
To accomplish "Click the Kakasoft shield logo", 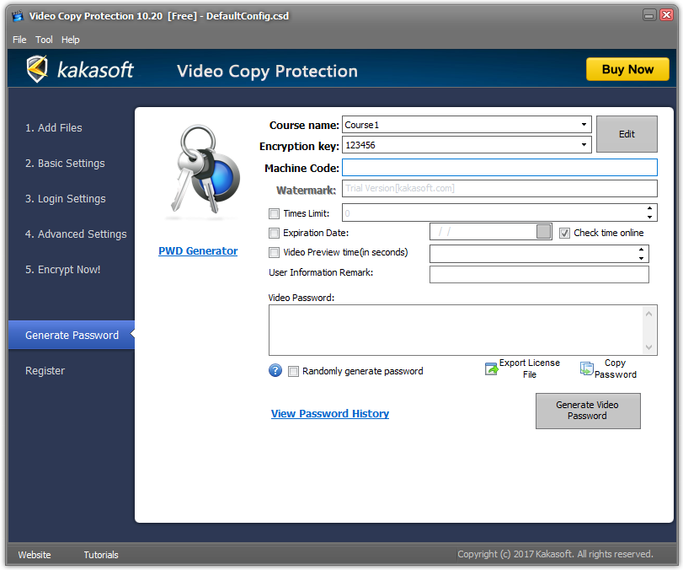I will pos(37,69).
